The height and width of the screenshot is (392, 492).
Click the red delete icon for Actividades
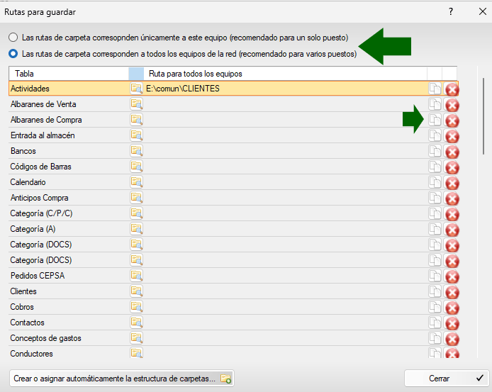click(x=451, y=89)
